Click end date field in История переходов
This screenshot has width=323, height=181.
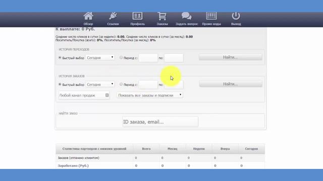point(174,58)
